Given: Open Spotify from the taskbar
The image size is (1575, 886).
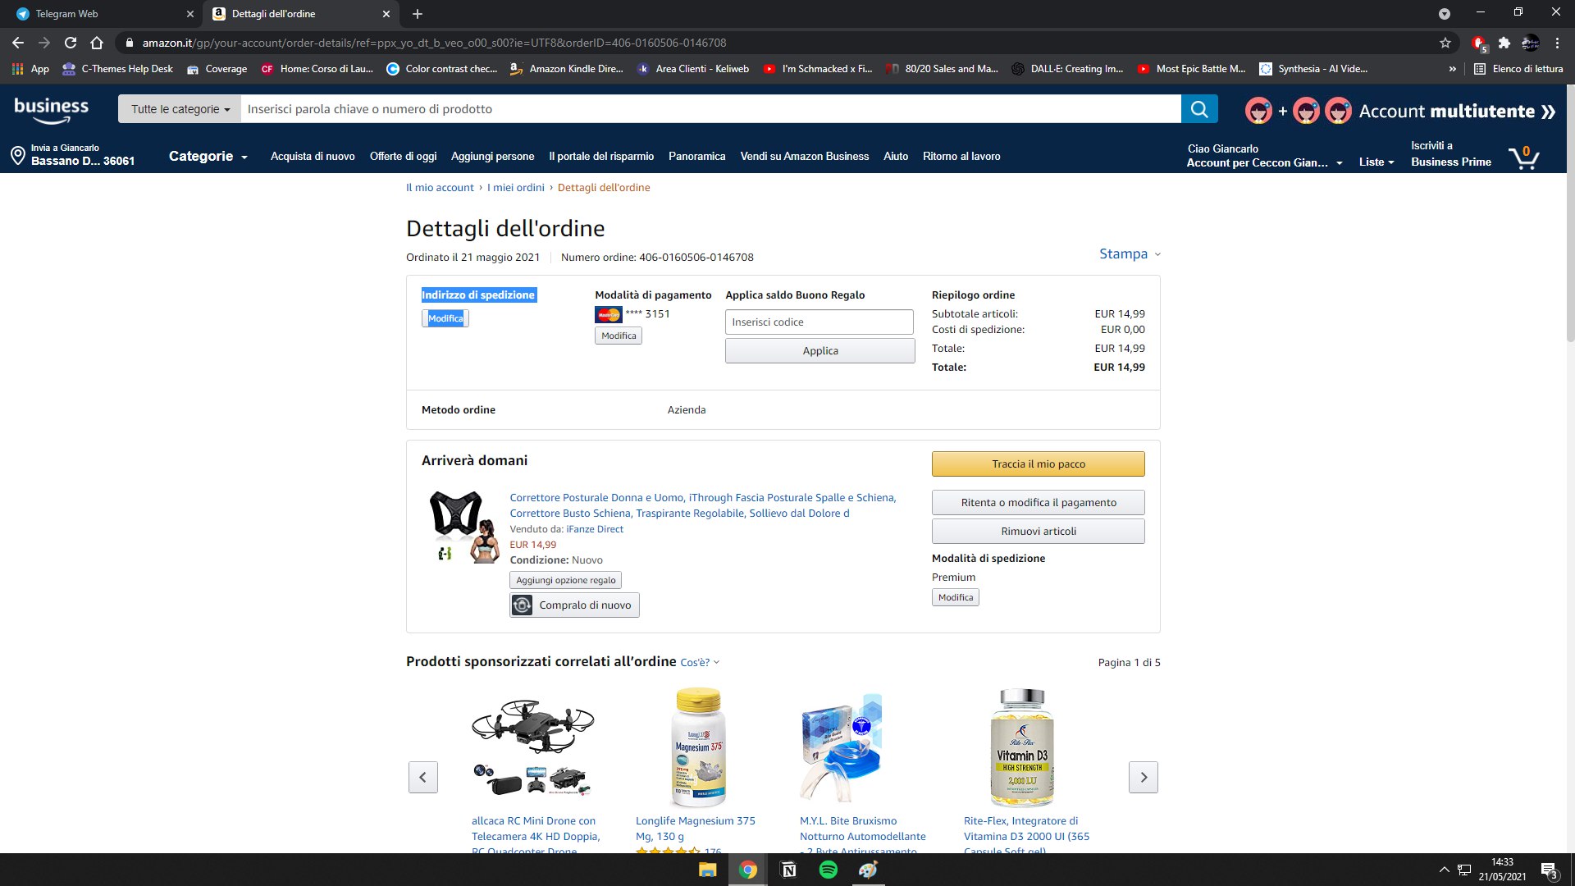Looking at the screenshot, I should pyautogui.click(x=829, y=870).
